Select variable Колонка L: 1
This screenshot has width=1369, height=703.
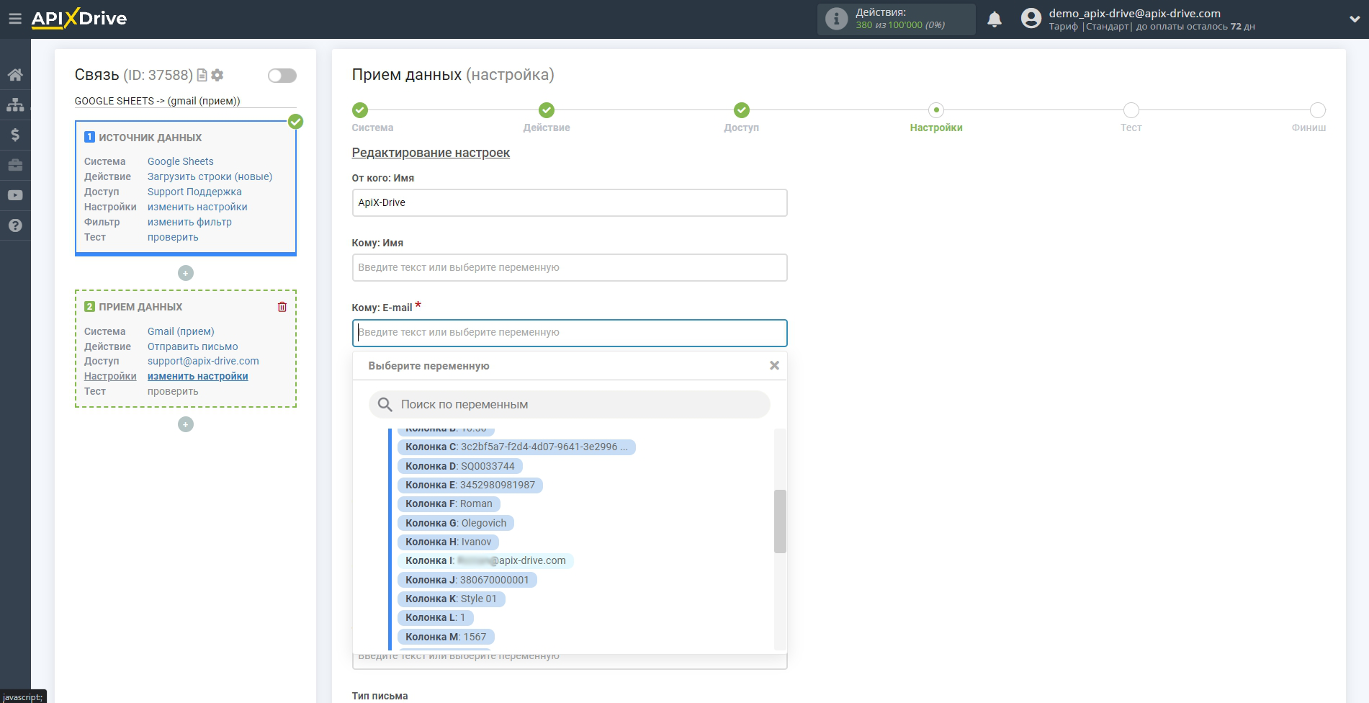tap(435, 618)
